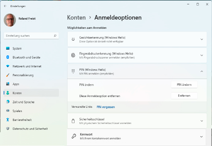
Task: Click the Sicherheitsschlüssel USB key icon
Action: click(x=73, y=121)
